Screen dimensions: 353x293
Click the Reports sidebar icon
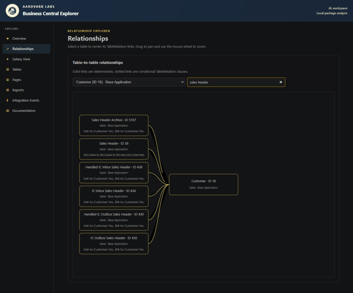click(8, 90)
